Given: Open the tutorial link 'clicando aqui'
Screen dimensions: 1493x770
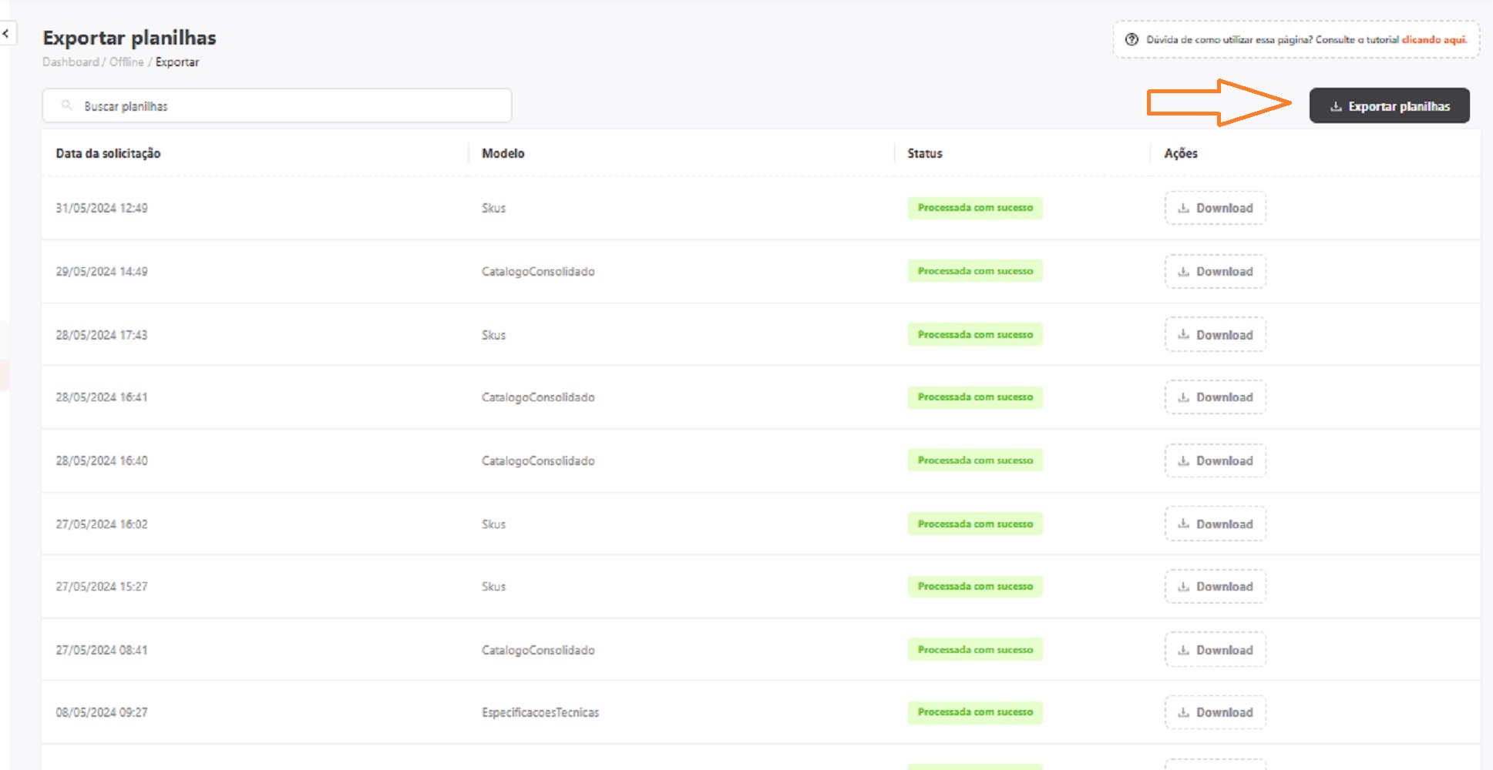Looking at the screenshot, I should pyautogui.click(x=1434, y=40).
